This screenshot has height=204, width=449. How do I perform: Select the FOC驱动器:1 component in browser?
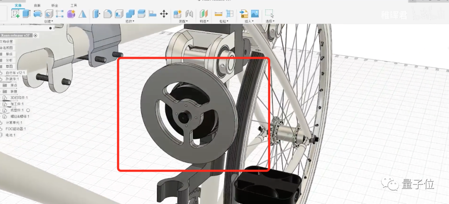16,129
